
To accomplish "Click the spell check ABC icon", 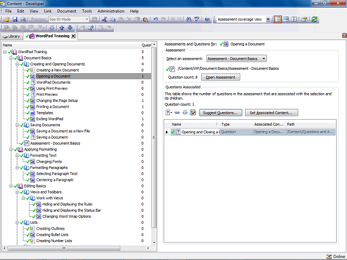I will tap(197, 19).
